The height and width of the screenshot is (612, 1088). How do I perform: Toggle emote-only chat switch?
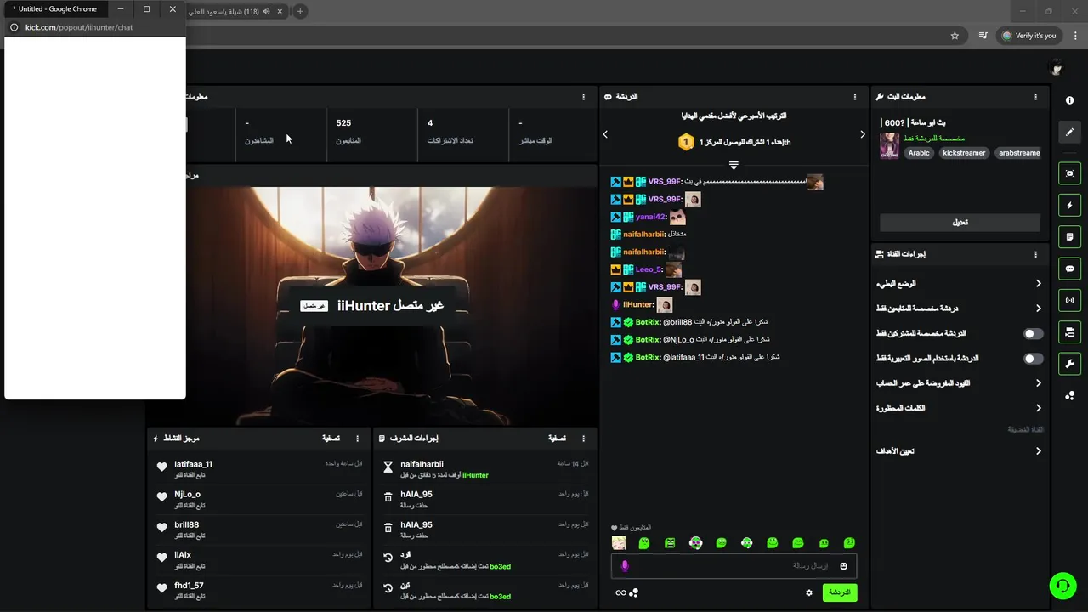[1033, 359]
